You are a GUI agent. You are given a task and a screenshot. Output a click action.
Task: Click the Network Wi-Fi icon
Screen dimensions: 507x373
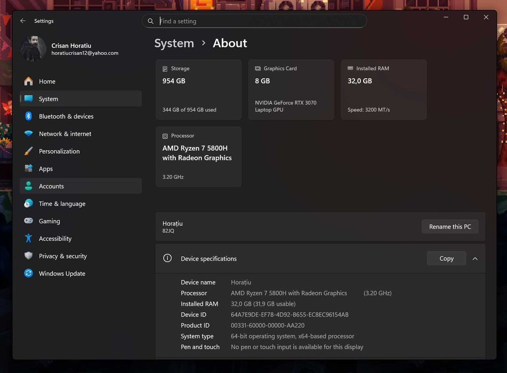(x=28, y=134)
